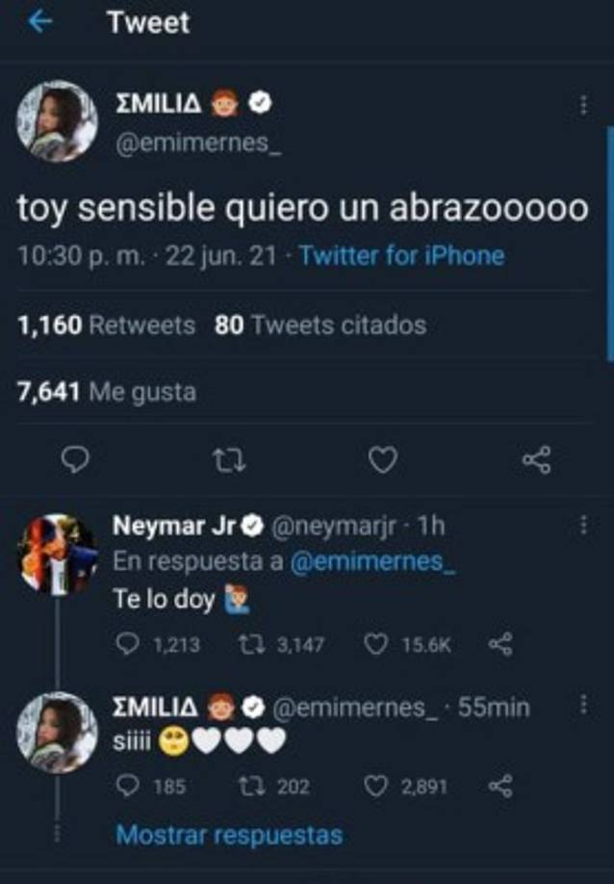Screen dimensions: 614x884
Task: Open the share icon on the main tweet
Action: coord(536,461)
